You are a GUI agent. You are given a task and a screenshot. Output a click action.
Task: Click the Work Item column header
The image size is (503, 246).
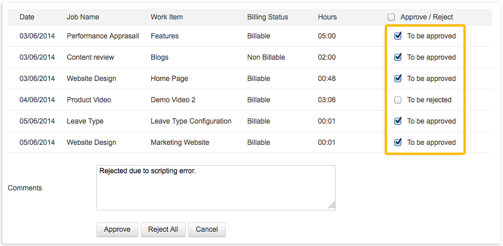tap(167, 17)
